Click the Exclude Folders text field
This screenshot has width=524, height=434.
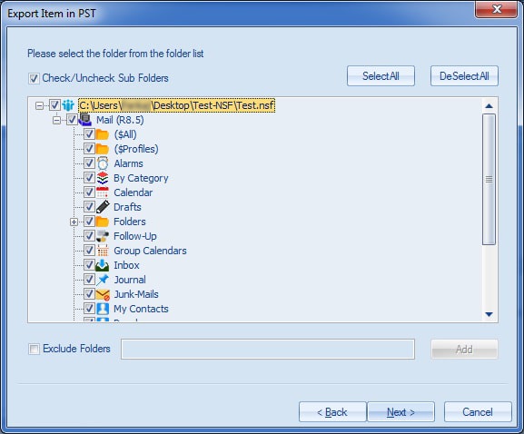coord(268,350)
